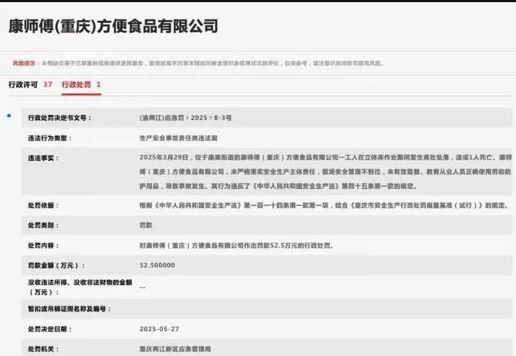Click the label 处罚内容

pyautogui.click(x=43, y=245)
